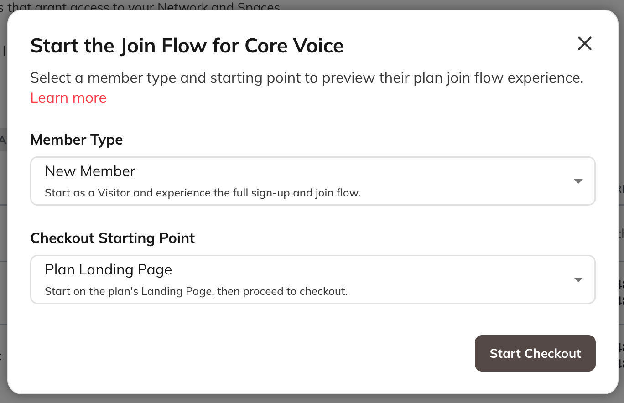Viewport: 624px width, 403px height.
Task: Click the Member Type dropdown arrow
Action: (x=578, y=181)
